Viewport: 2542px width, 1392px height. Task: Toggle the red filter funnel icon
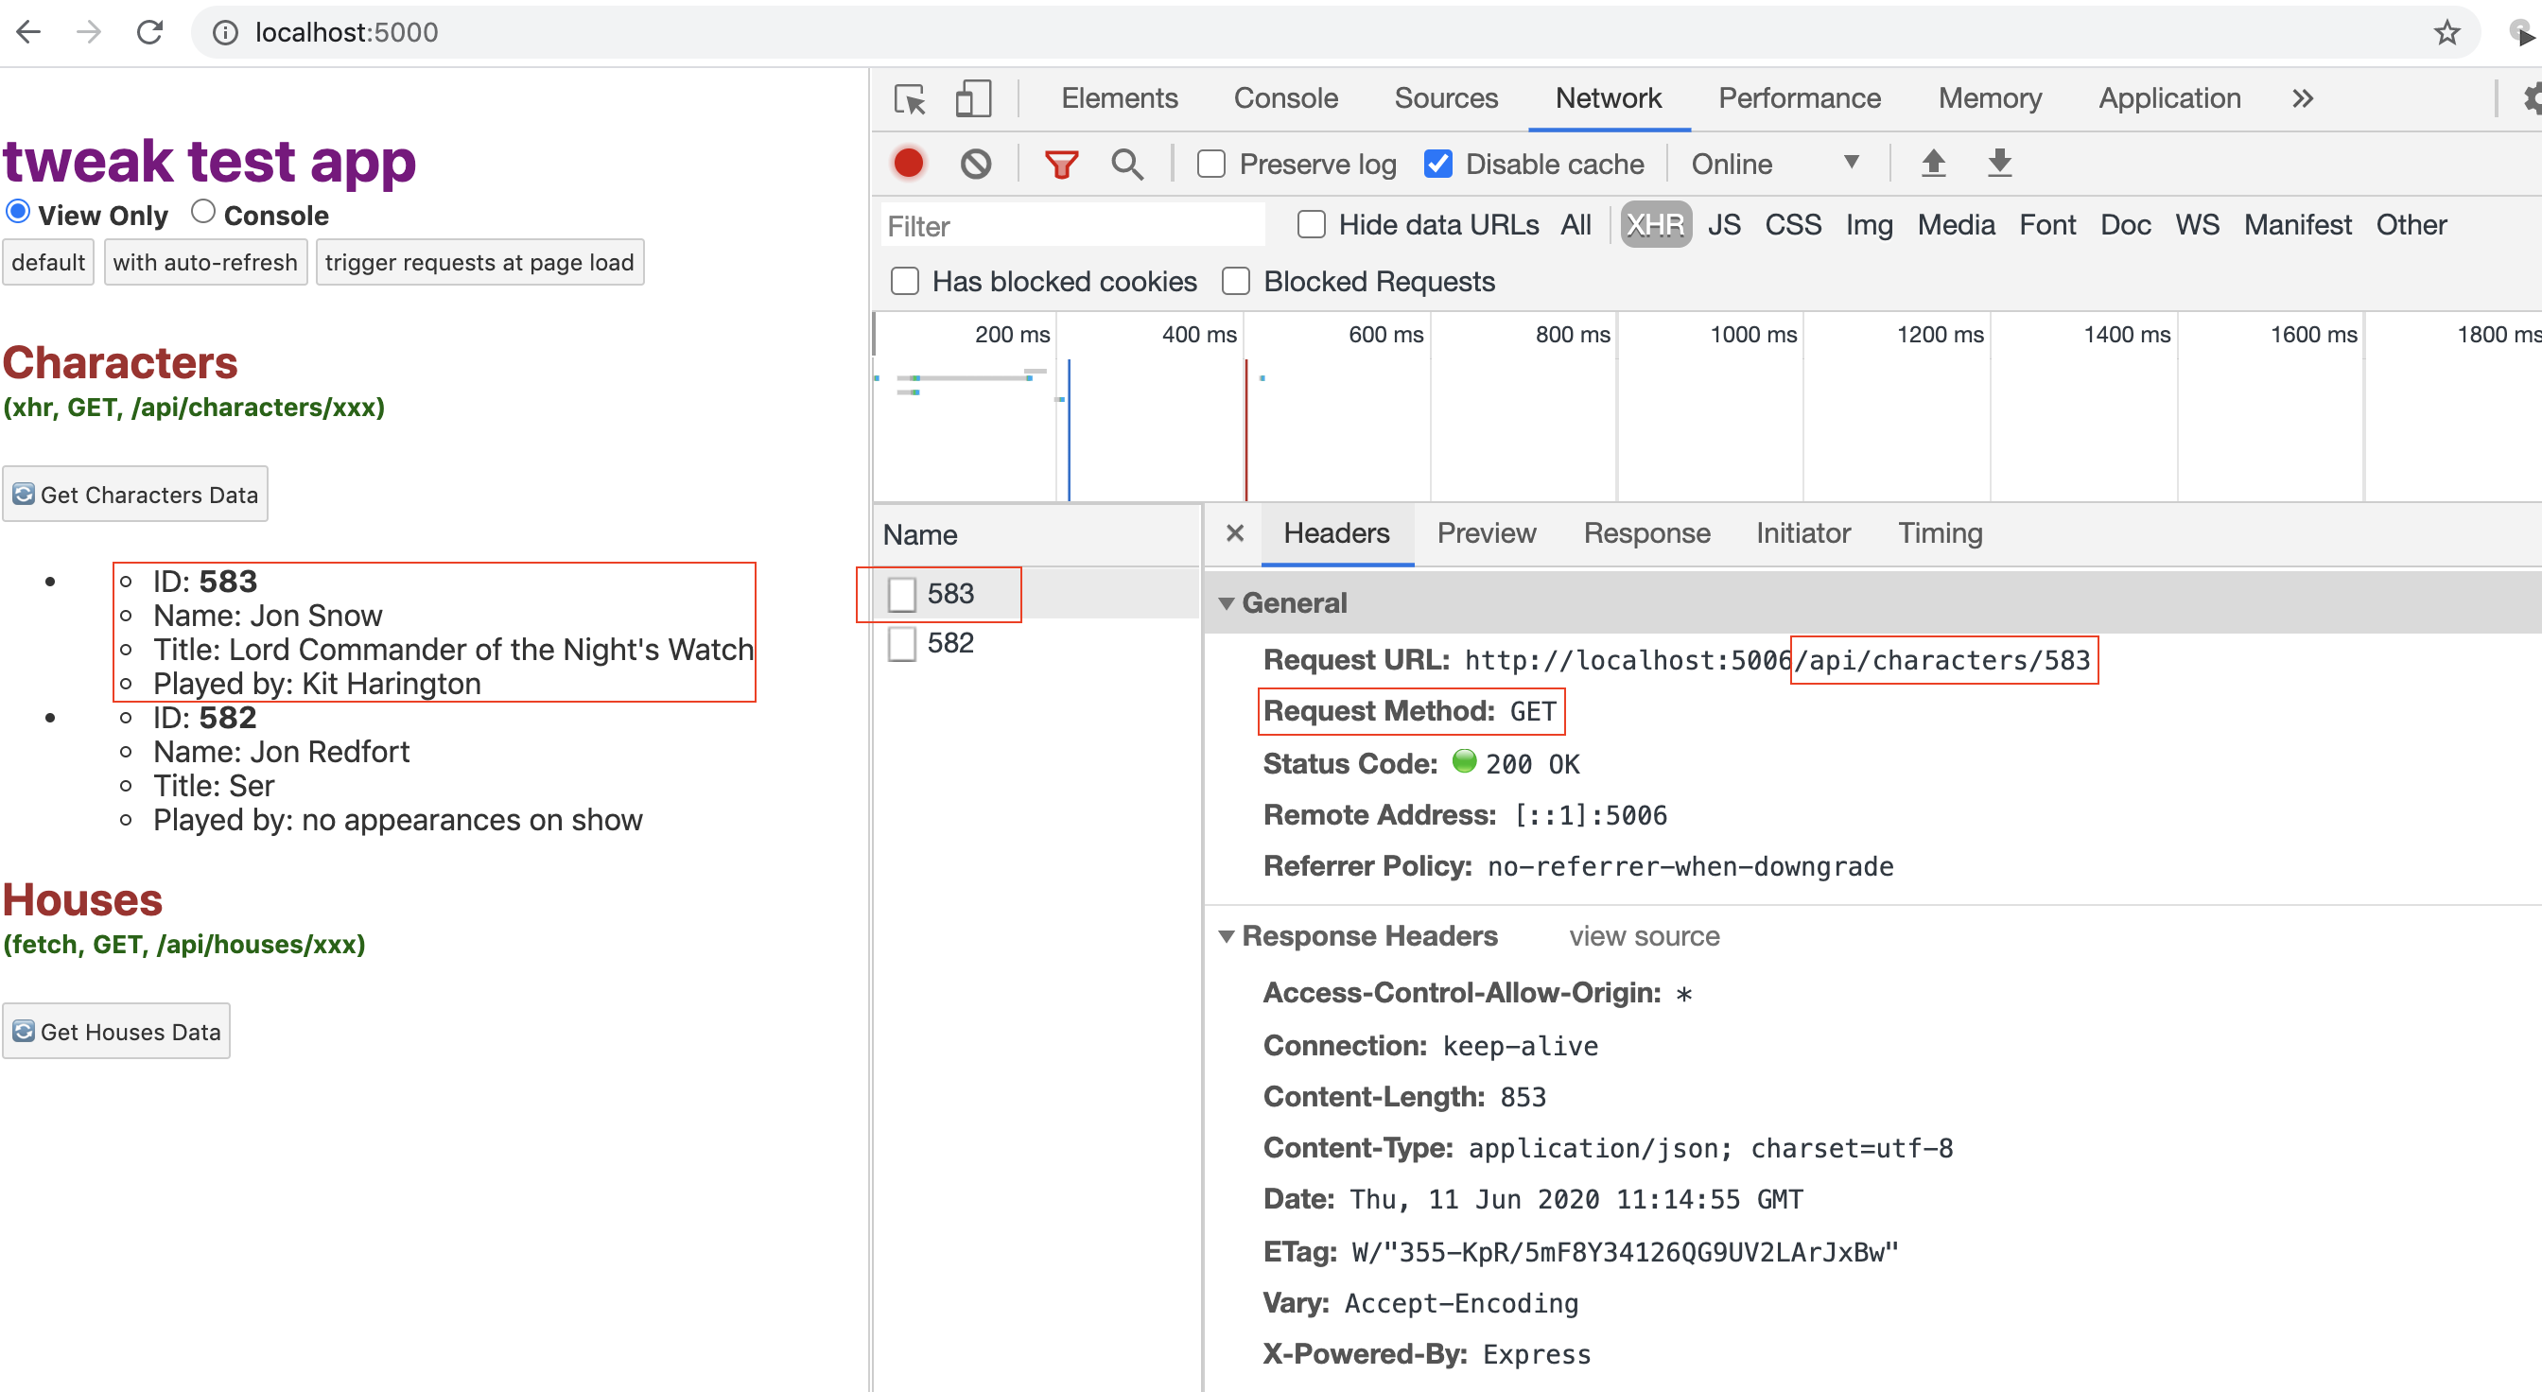[x=1061, y=164]
